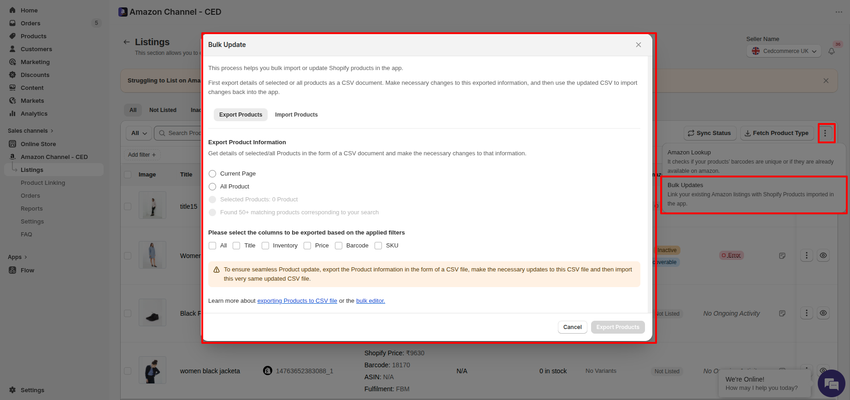
Task: Click the Search Products field
Action: tap(178, 133)
